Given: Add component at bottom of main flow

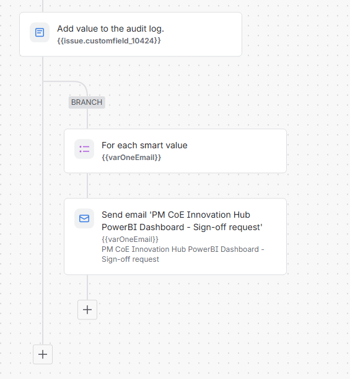Looking at the screenshot, I should (x=43, y=354).
